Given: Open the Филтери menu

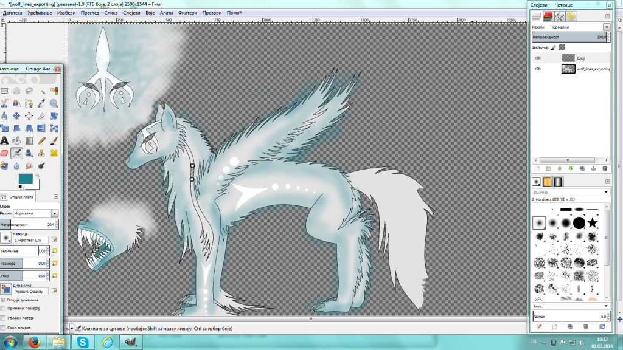Looking at the screenshot, I should tap(189, 12).
